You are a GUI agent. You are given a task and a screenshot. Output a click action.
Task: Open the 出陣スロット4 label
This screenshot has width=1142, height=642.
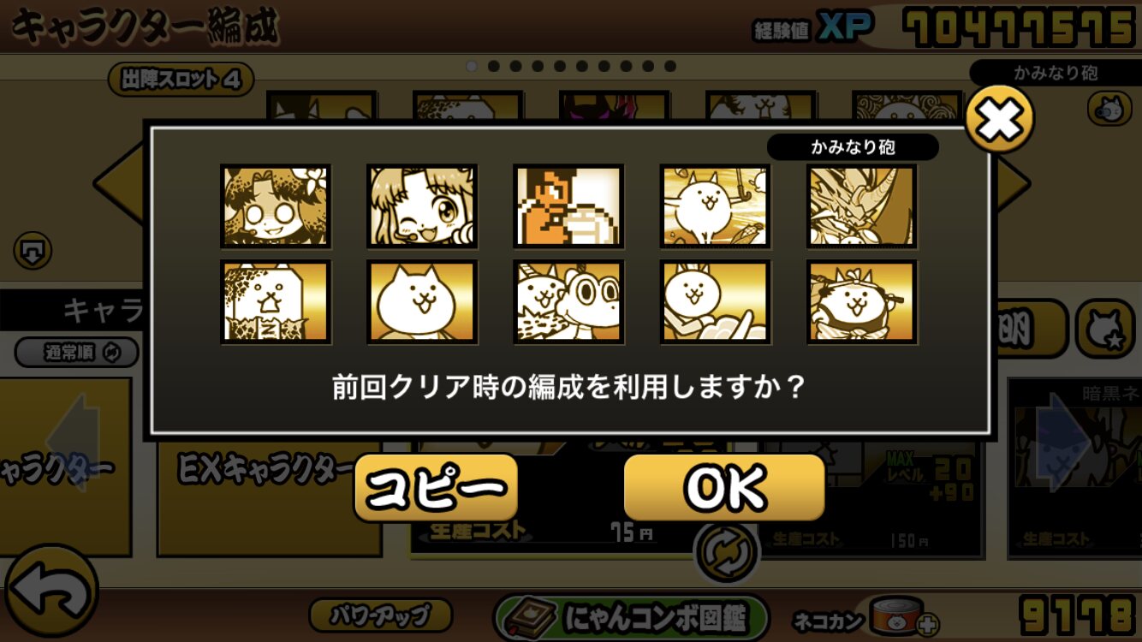(181, 80)
